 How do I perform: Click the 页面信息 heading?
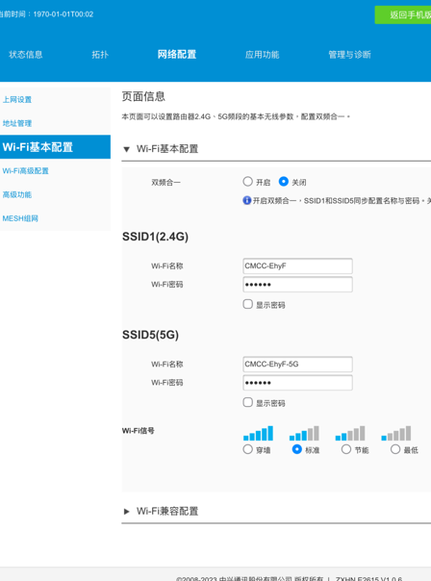click(x=143, y=97)
